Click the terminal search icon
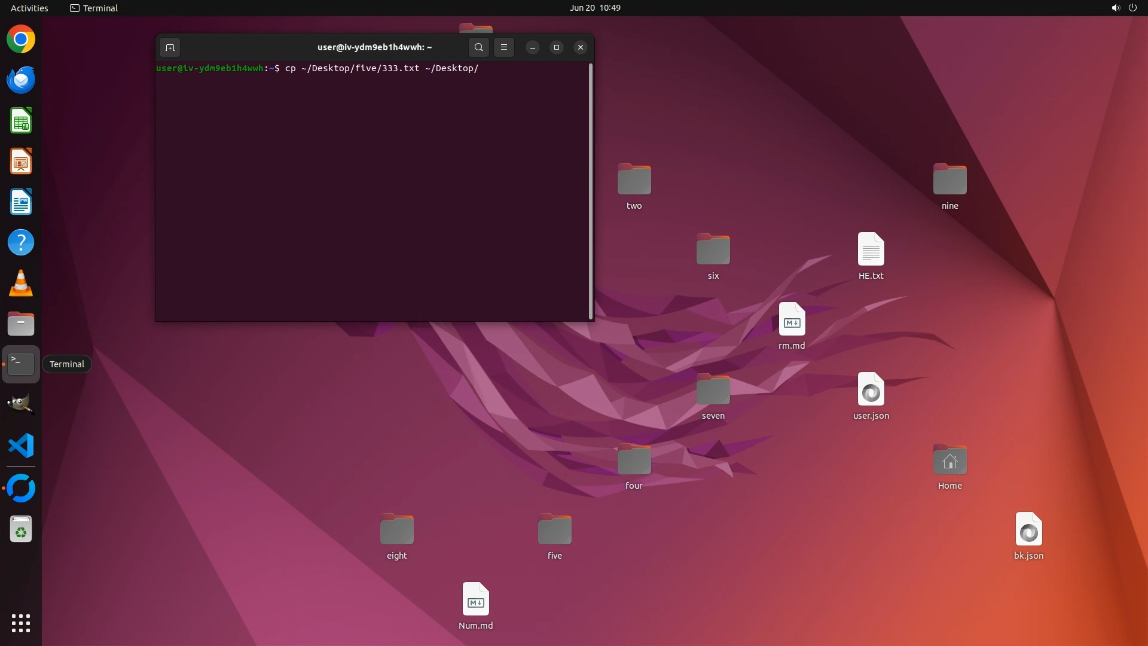The image size is (1148, 646). (x=478, y=47)
